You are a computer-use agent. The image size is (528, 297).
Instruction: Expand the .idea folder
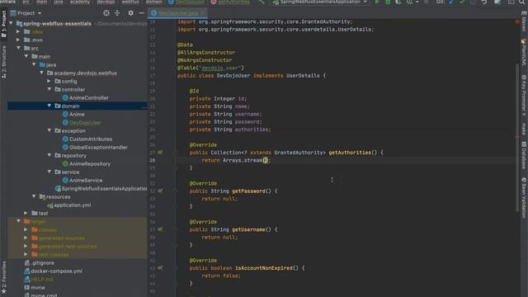(x=18, y=31)
